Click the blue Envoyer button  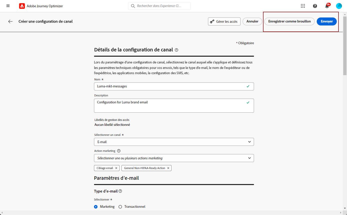(327, 21)
